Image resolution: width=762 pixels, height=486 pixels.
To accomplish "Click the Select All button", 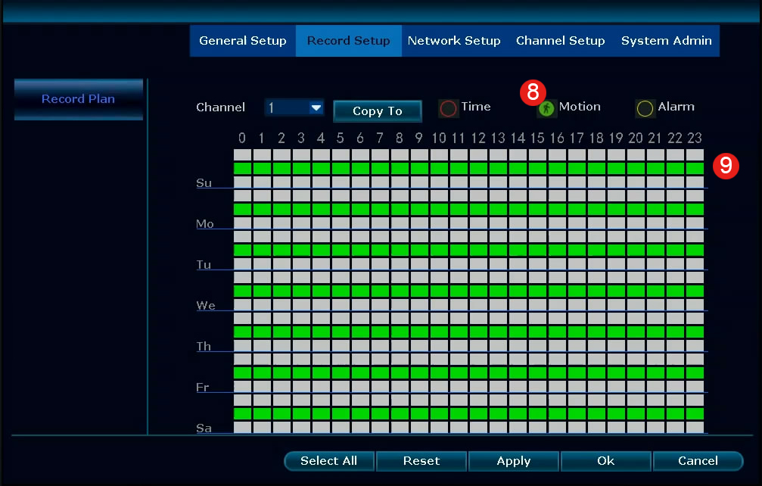I will [x=329, y=461].
